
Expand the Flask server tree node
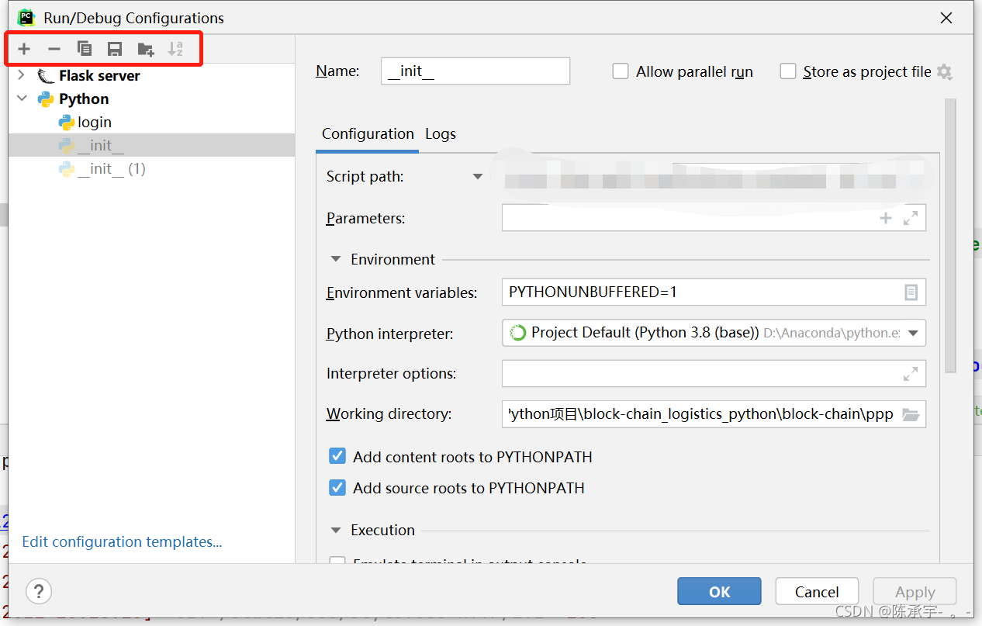21,75
